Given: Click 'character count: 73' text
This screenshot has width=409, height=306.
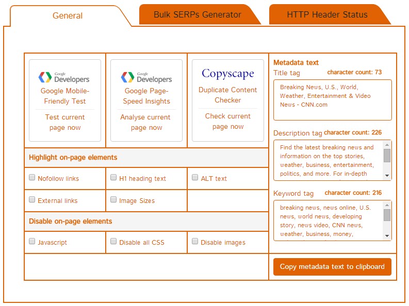Looking at the screenshot, I should [354, 72].
